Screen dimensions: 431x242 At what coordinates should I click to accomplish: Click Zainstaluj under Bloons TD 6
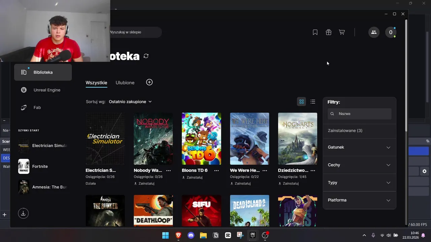(192, 177)
